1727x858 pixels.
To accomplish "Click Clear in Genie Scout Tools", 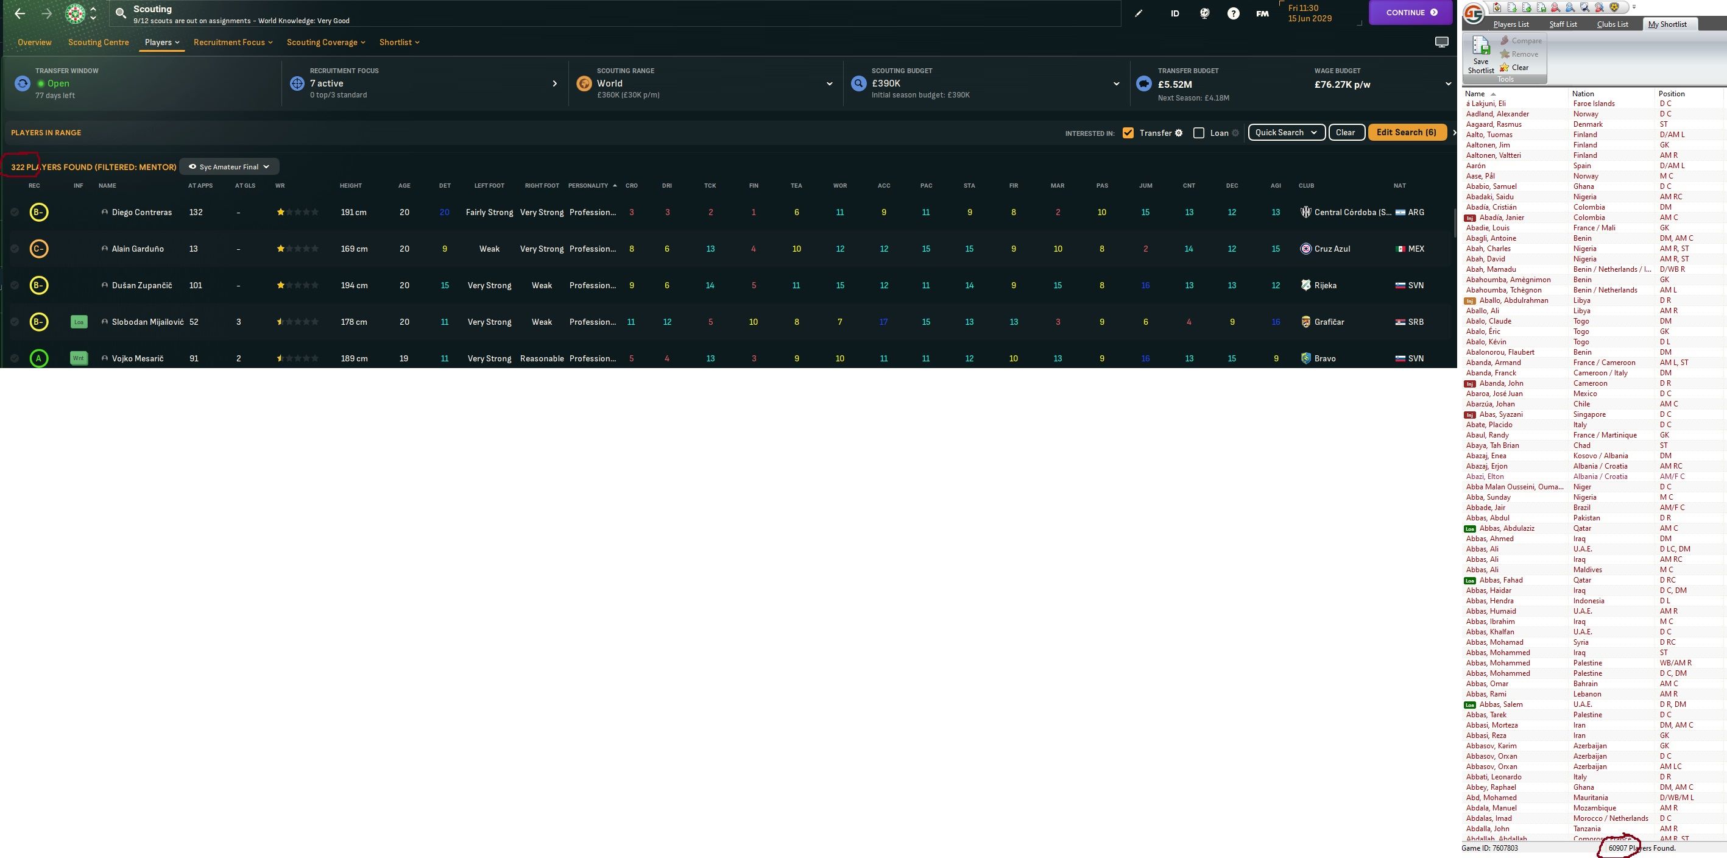I will (1514, 68).
